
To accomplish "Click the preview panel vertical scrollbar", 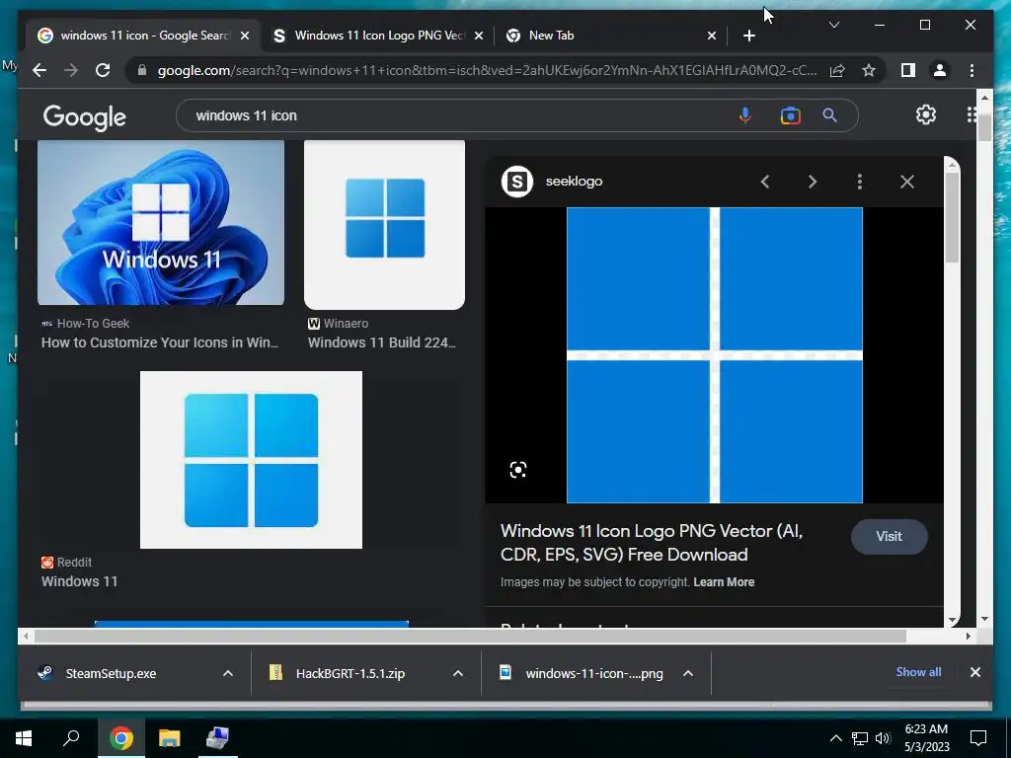I will [953, 218].
